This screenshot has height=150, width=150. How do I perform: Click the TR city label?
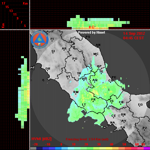[79, 73]
